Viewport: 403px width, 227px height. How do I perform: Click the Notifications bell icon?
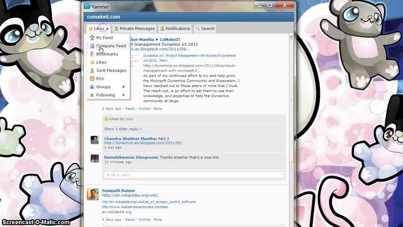coord(162,28)
